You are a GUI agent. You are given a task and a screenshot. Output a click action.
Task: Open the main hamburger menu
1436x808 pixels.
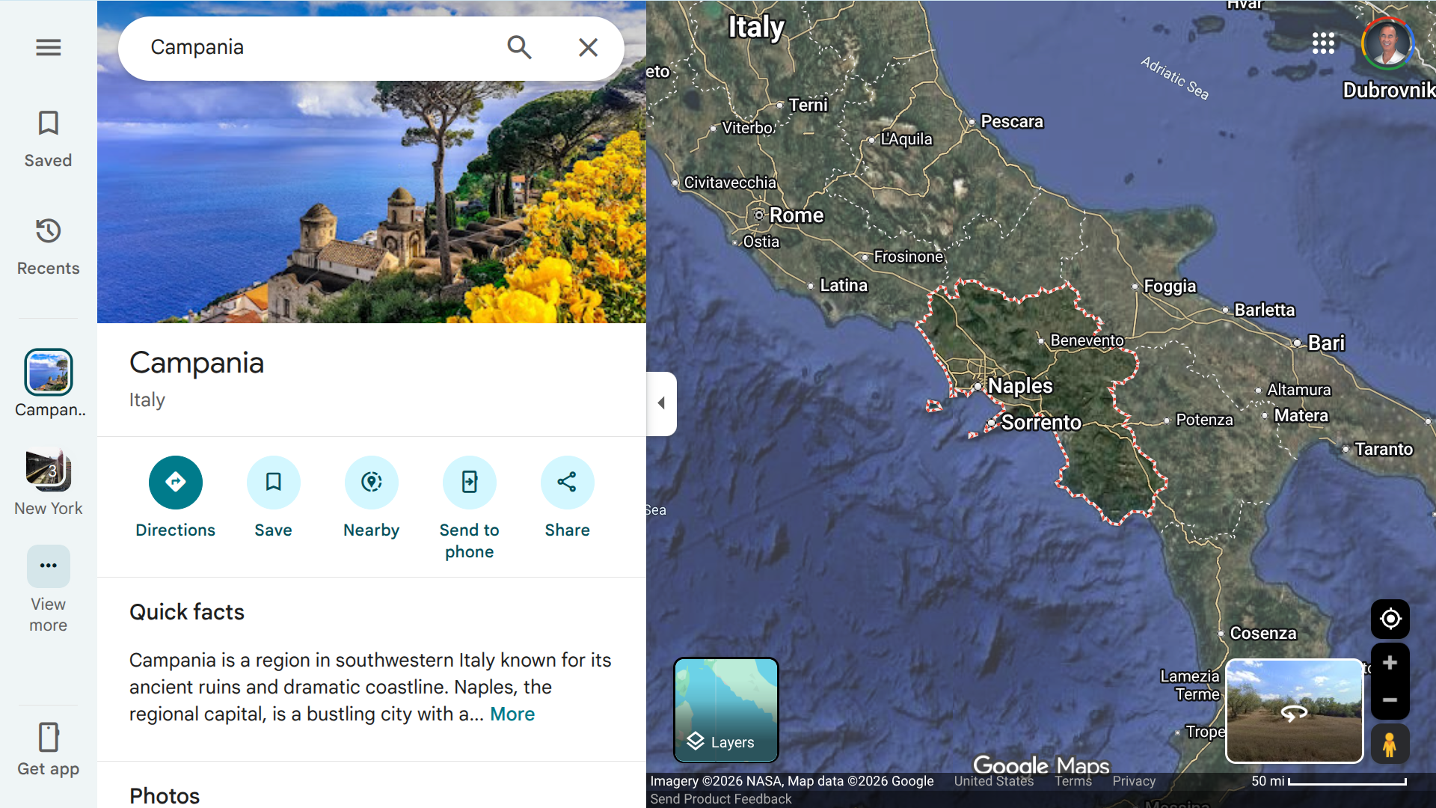(48, 47)
